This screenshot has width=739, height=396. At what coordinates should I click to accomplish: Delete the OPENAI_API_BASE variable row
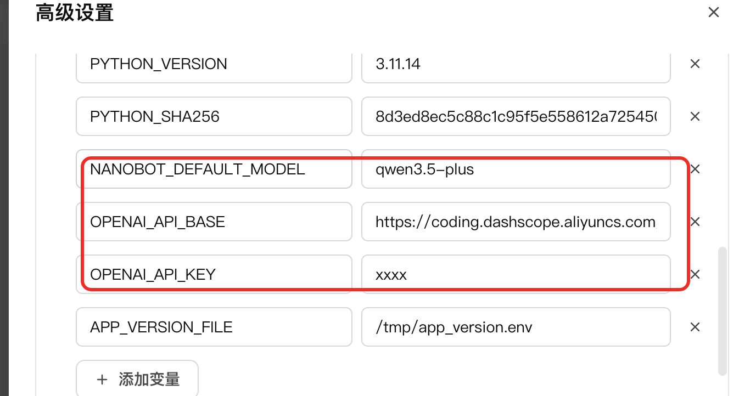695,222
